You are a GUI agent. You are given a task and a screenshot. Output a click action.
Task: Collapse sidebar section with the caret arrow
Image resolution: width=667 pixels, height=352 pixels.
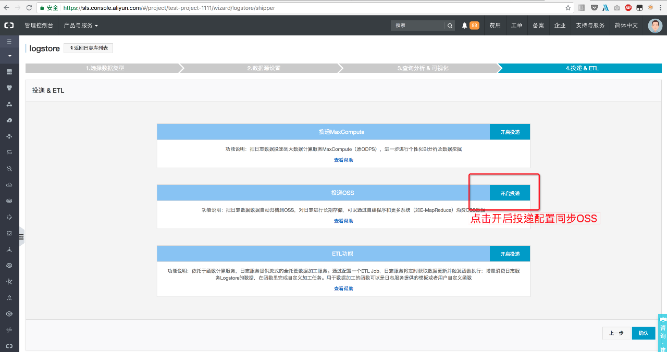(x=9, y=55)
